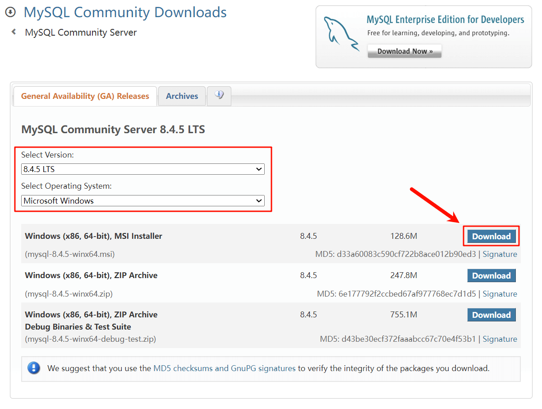Open Signature link for mysql-8.4.5-winx64.msi
This screenshot has height=409, width=542.
[500, 254]
